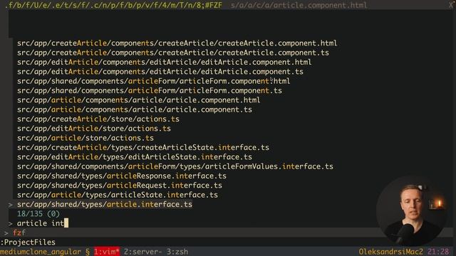
Task: Select src/app/article article.component.html result
Action: (x=138, y=100)
